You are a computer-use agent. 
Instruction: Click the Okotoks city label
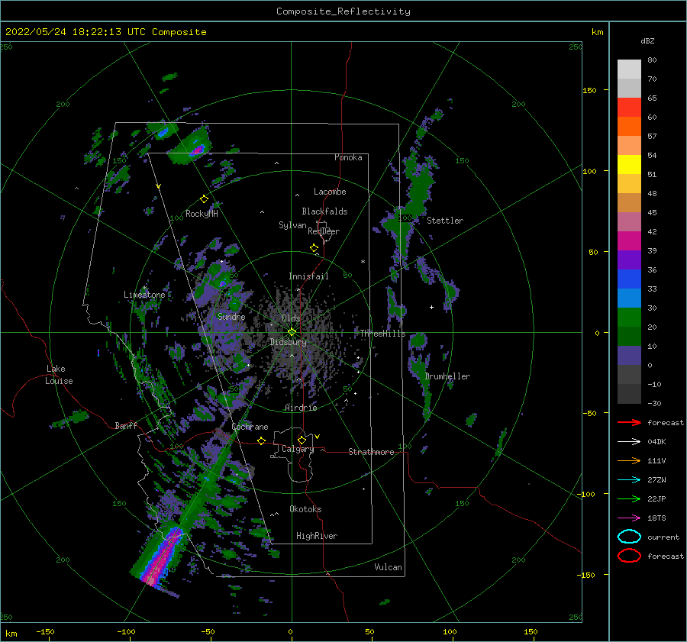(305, 509)
